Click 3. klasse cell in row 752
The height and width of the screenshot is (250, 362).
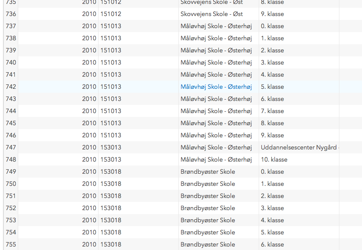(272, 208)
